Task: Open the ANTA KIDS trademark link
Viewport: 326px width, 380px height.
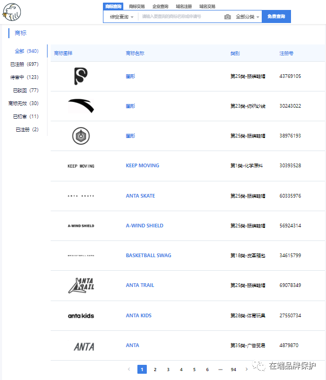Action: click(138, 316)
